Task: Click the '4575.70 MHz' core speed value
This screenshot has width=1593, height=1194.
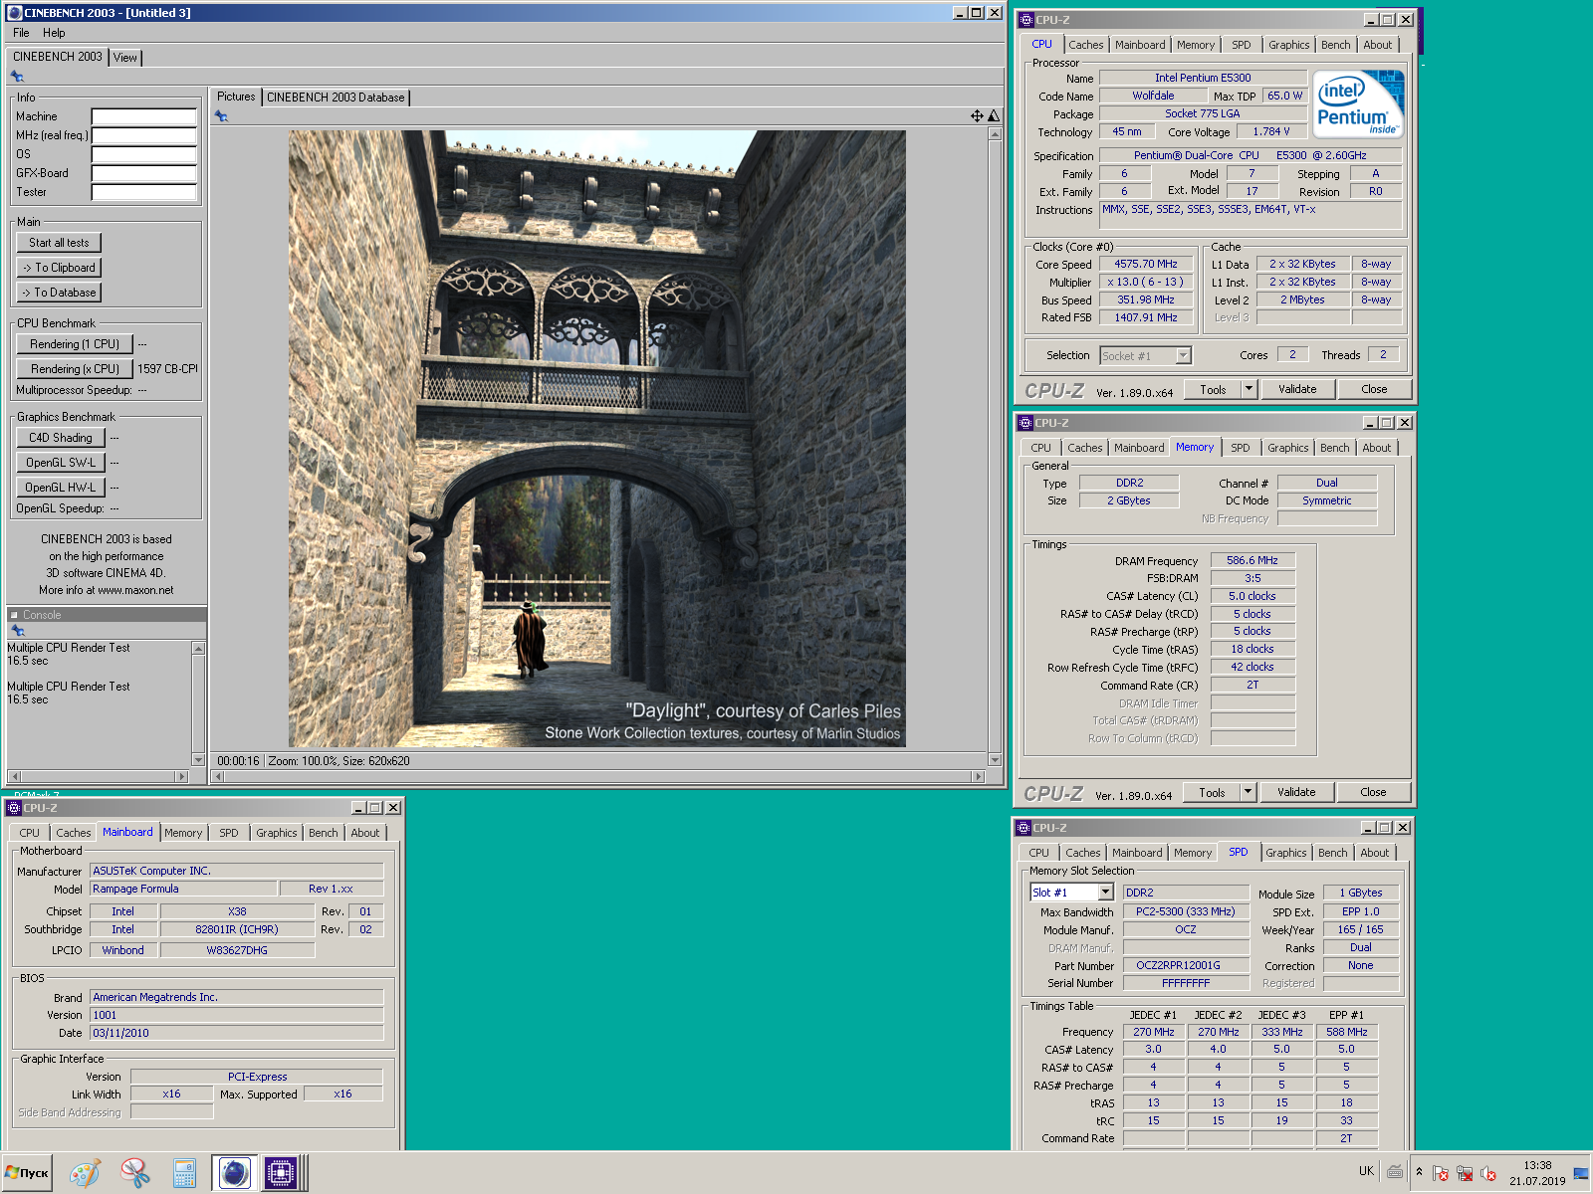Action: [1146, 264]
